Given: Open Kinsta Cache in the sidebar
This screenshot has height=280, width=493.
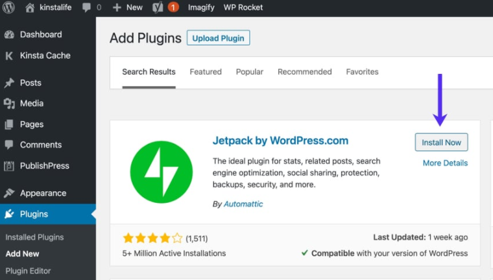Looking at the screenshot, I should [x=45, y=56].
